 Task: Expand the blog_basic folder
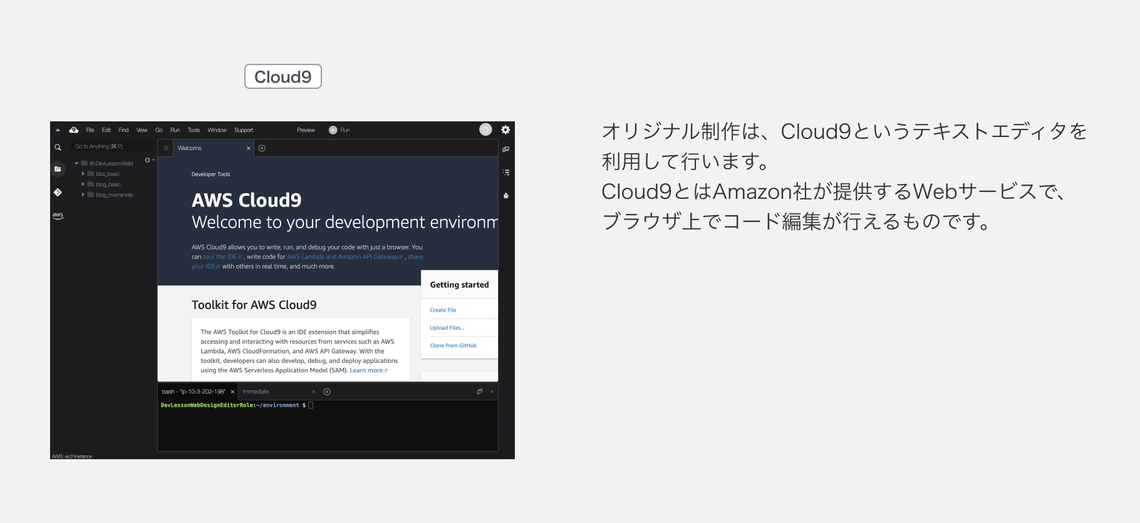tap(83, 185)
